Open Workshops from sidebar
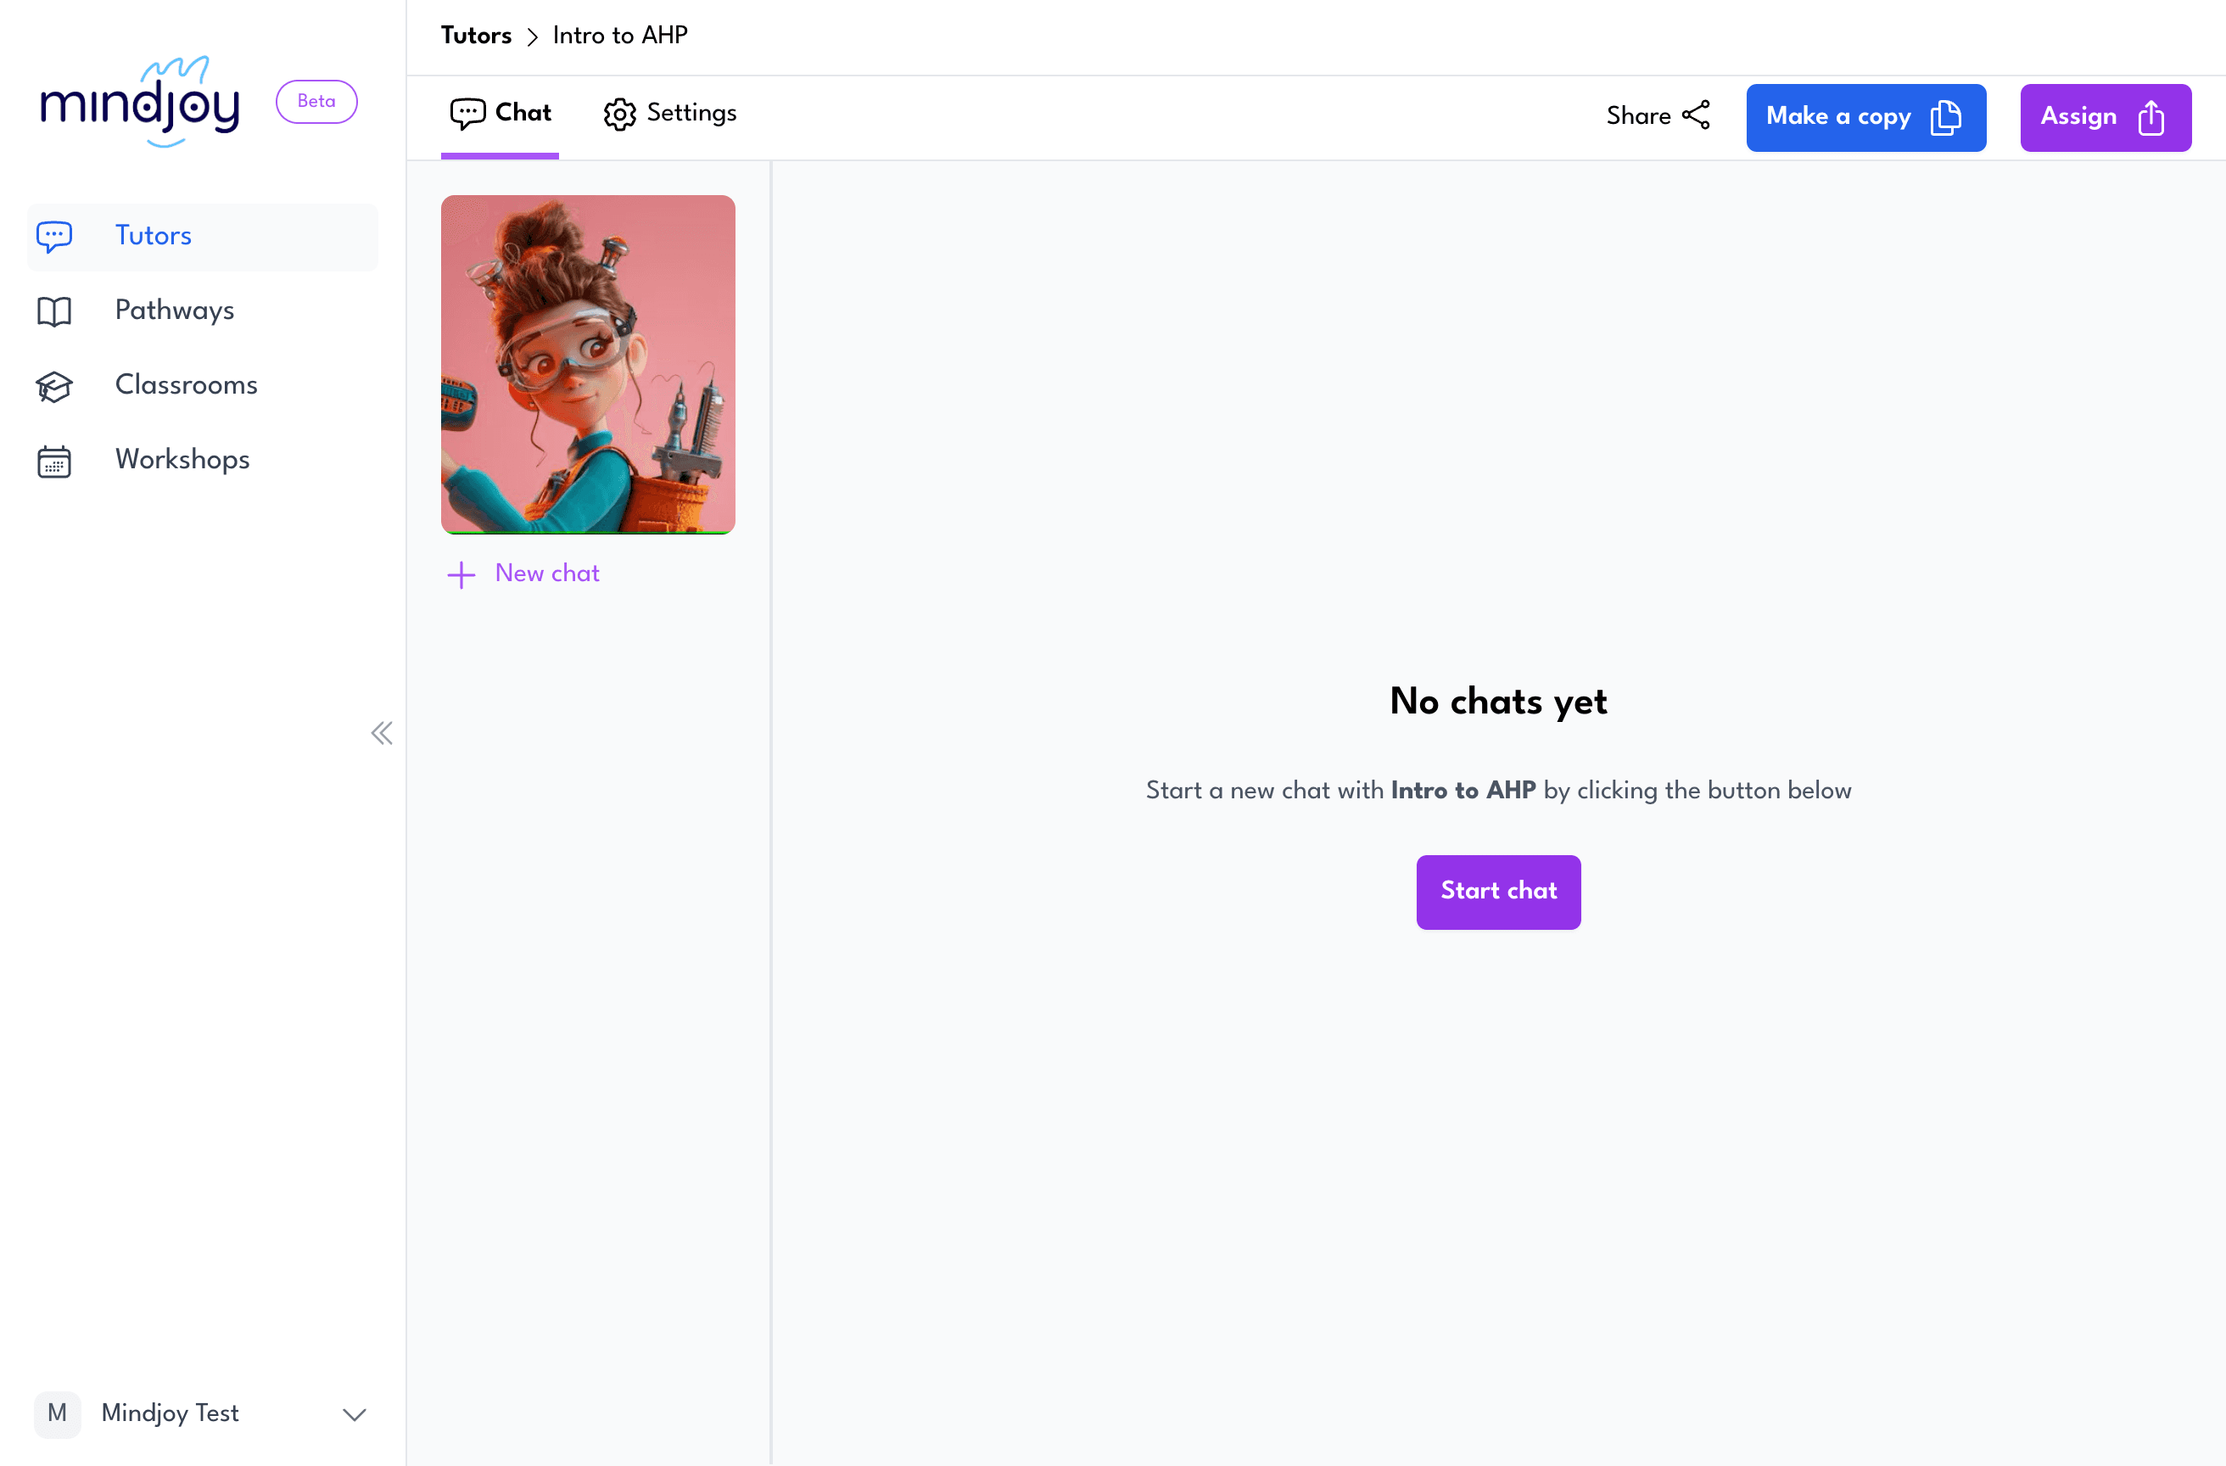 [202, 461]
